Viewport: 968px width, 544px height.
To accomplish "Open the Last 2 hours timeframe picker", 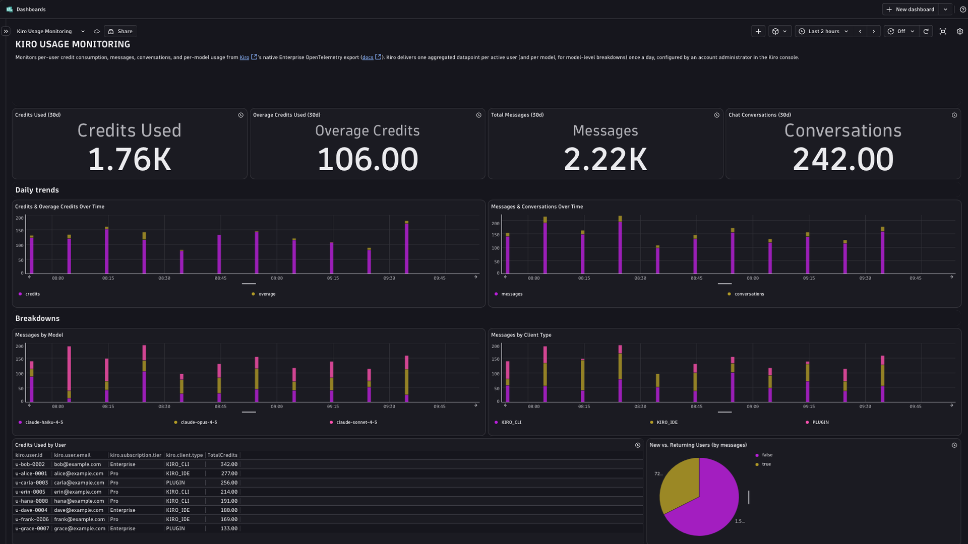I will tap(823, 31).
